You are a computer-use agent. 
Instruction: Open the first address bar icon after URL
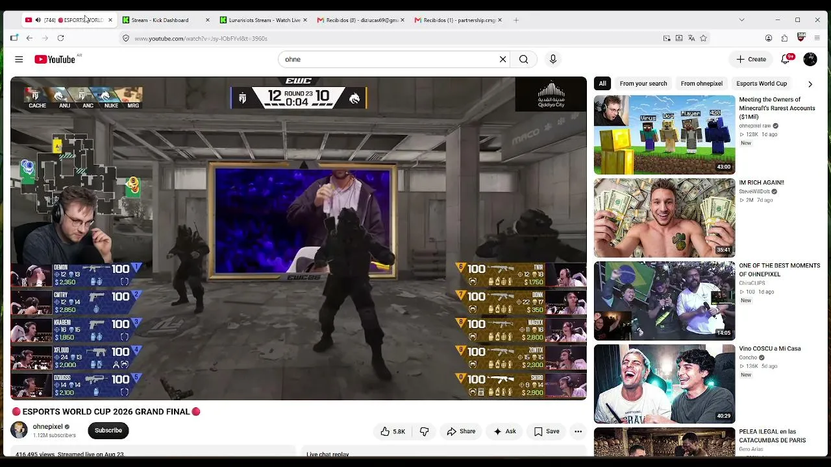[667, 38]
